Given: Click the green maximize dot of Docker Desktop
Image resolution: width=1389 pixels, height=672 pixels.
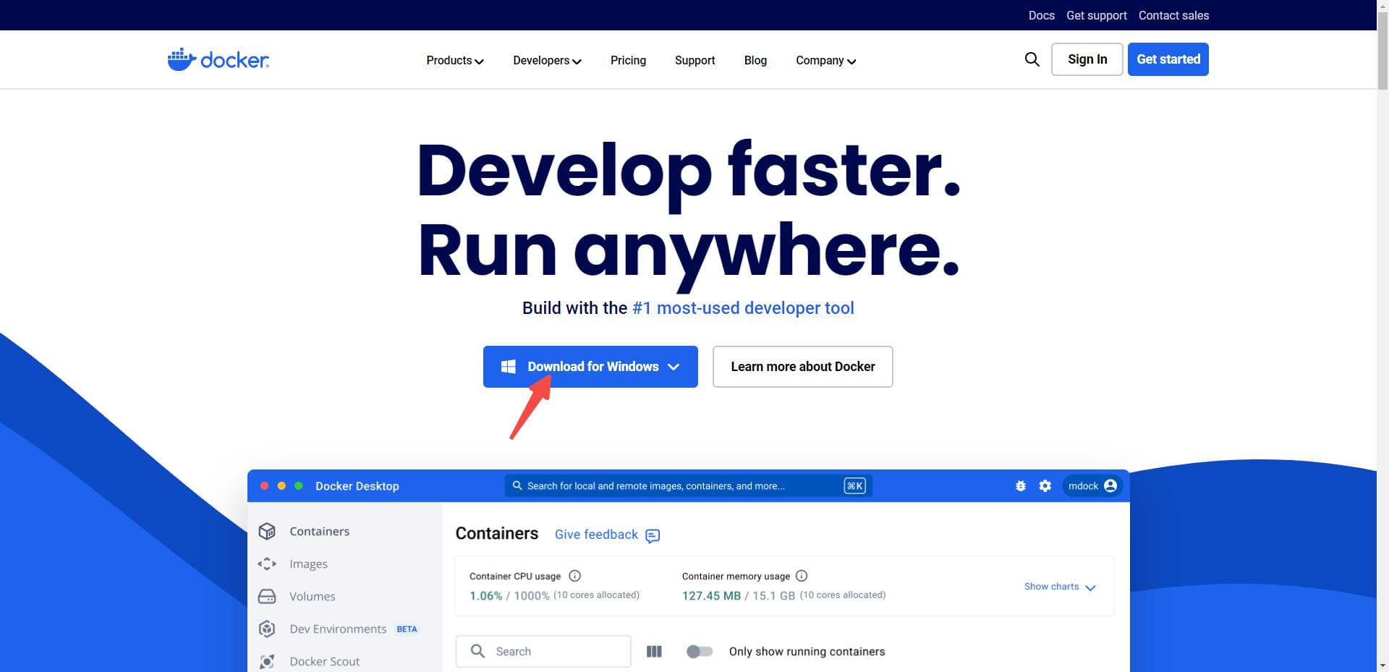Looking at the screenshot, I should click(299, 486).
